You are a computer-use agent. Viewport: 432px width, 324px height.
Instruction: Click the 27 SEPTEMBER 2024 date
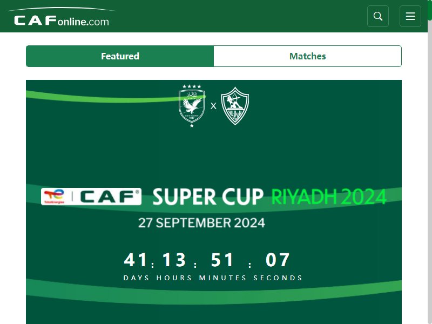point(201,223)
